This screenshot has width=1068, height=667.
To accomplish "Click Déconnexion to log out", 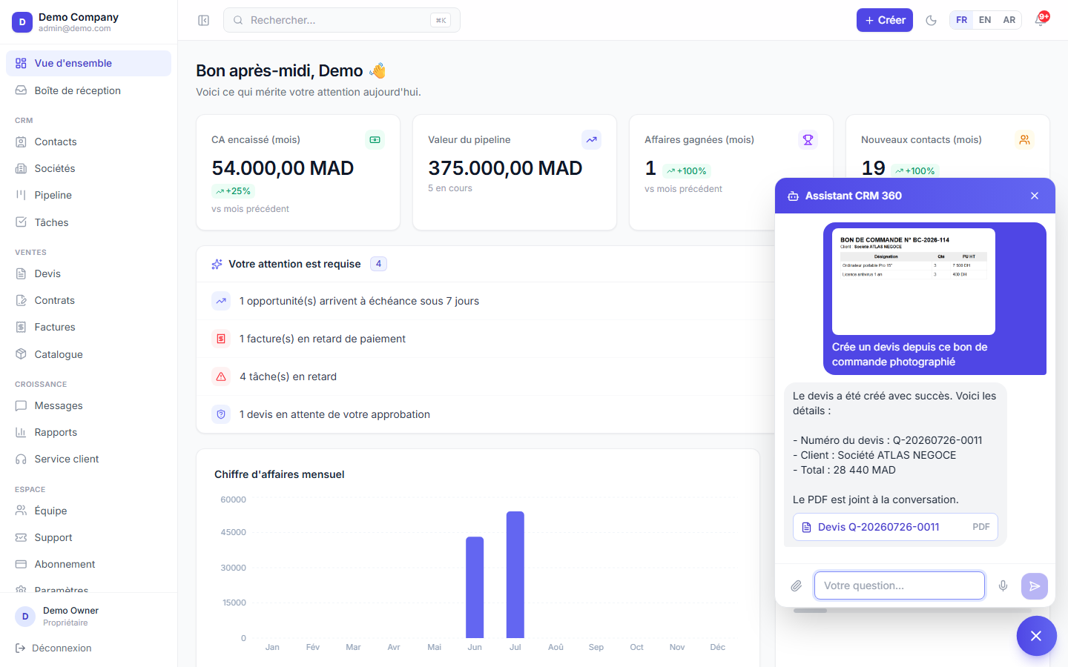I will [53, 648].
